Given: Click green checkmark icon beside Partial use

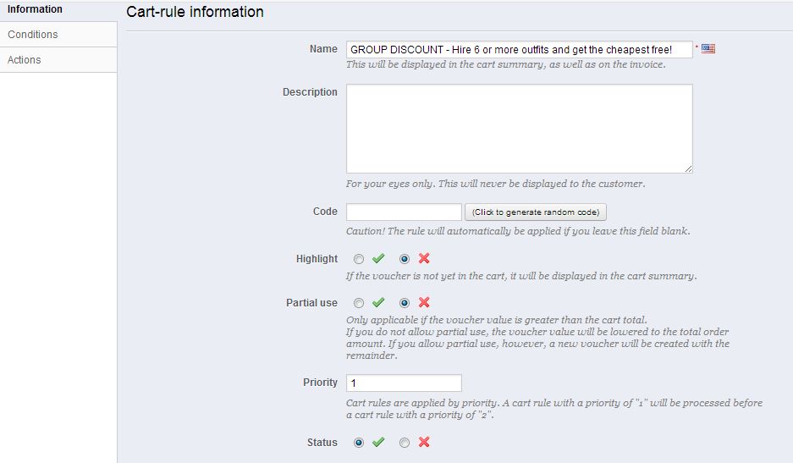Looking at the screenshot, I should (378, 303).
